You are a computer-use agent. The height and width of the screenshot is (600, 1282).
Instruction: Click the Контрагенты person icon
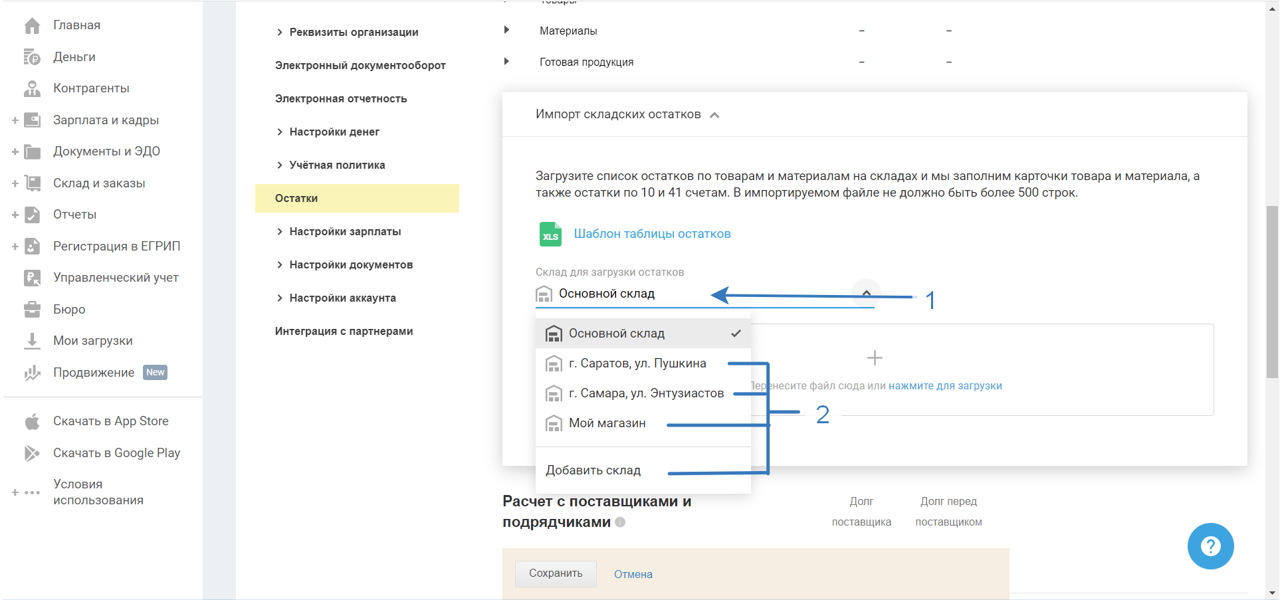point(32,88)
